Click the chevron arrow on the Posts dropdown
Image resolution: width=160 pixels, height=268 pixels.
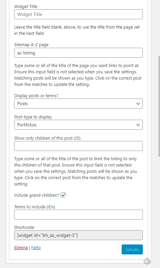point(138,103)
